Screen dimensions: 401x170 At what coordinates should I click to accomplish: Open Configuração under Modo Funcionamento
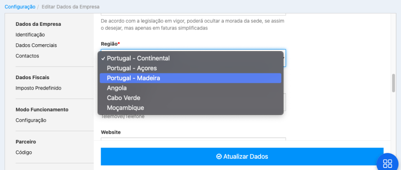pyautogui.click(x=31, y=120)
